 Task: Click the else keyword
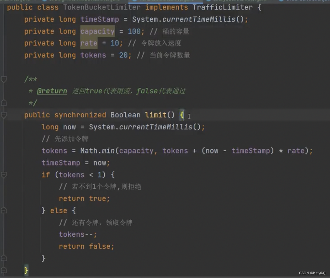click(x=59, y=210)
